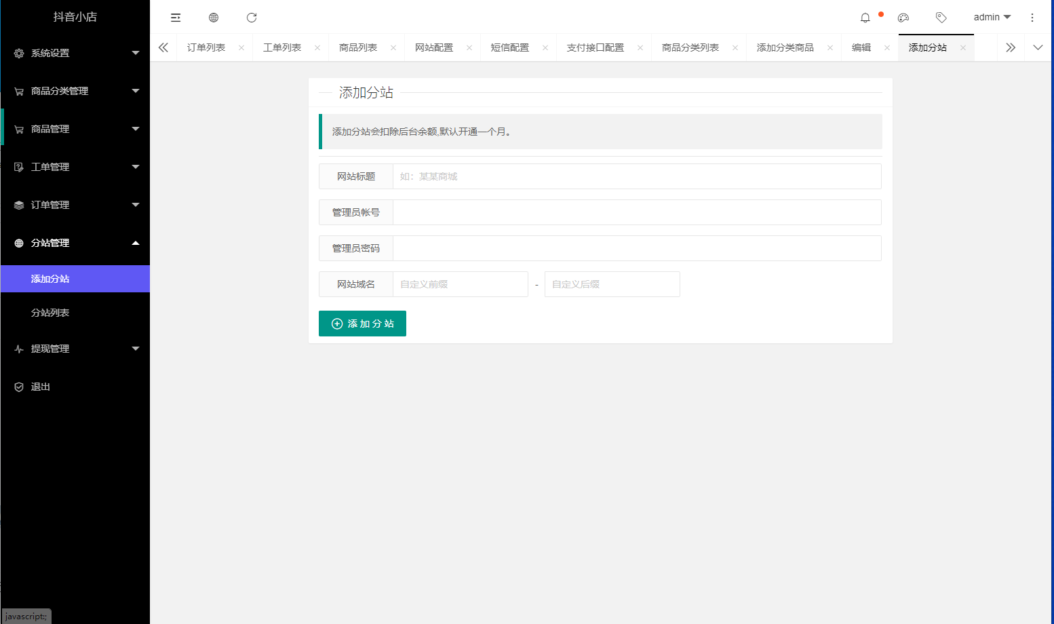Refresh the current page icon

coord(252,17)
